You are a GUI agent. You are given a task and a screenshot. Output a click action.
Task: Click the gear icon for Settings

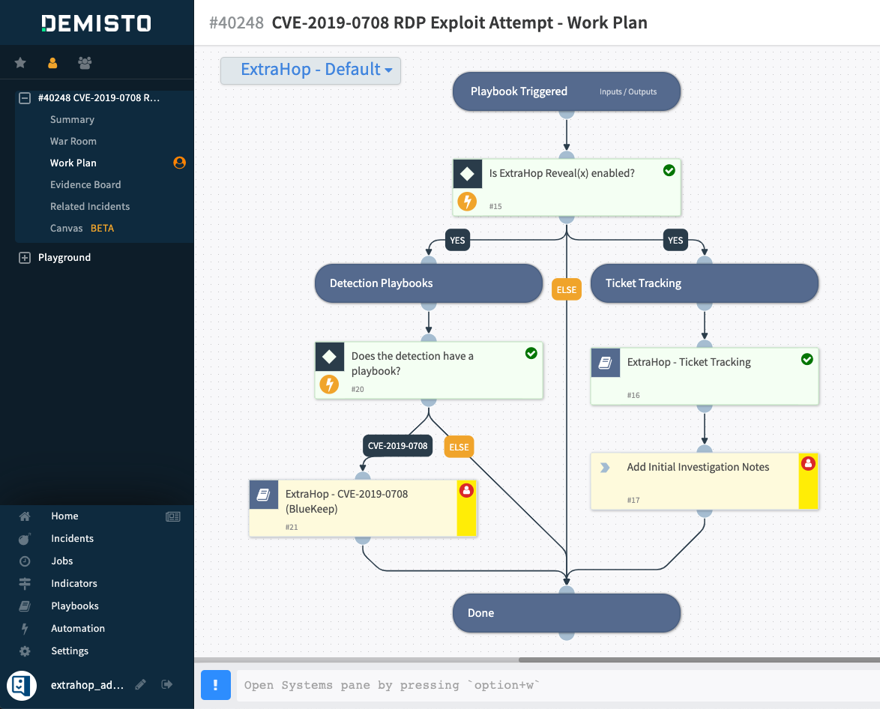point(25,651)
